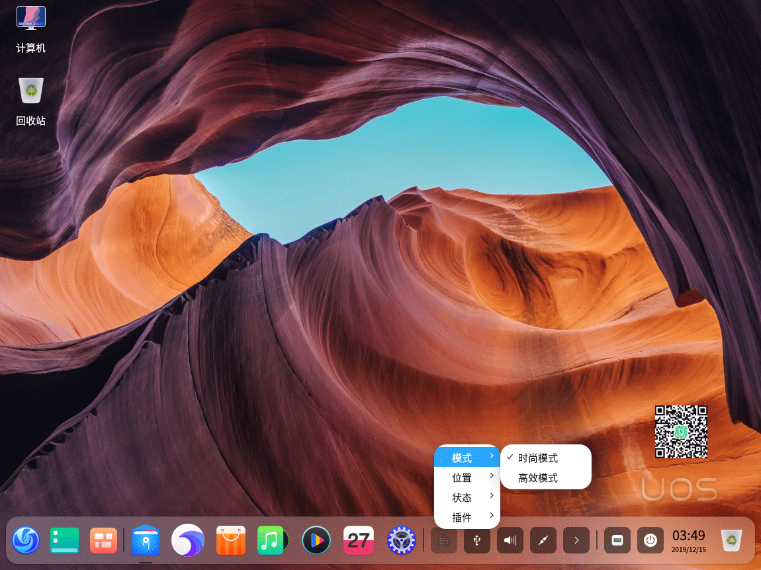Click the power button in the dock
761x570 pixels.
(x=650, y=540)
